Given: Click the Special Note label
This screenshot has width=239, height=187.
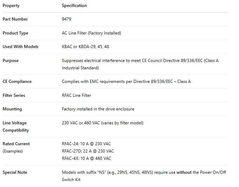Looking at the screenshot, I should 15,172.
